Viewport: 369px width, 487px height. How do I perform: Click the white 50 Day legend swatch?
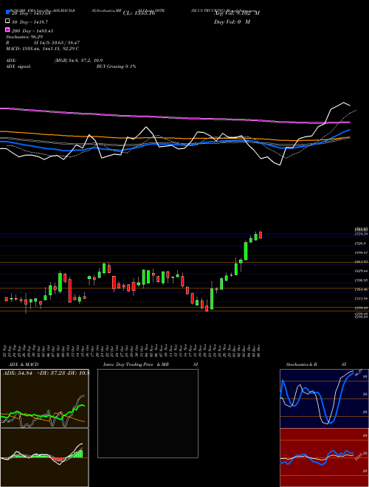pyautogui.click(x=7, y=21)
